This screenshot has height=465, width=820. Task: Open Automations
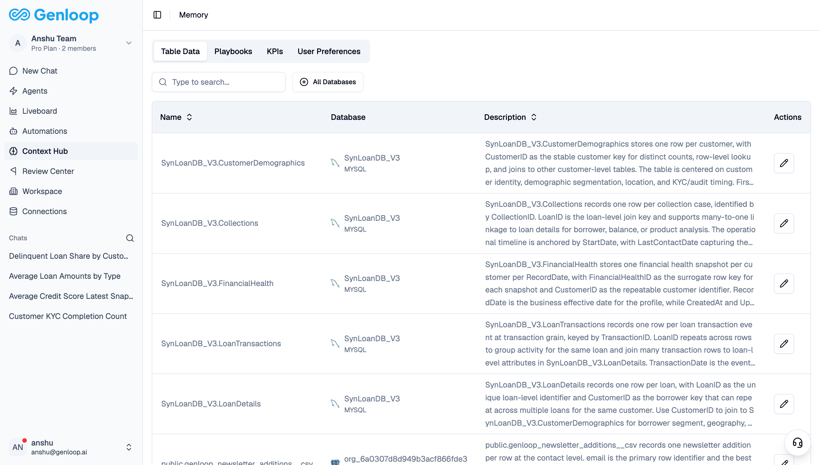click(71, 131)
